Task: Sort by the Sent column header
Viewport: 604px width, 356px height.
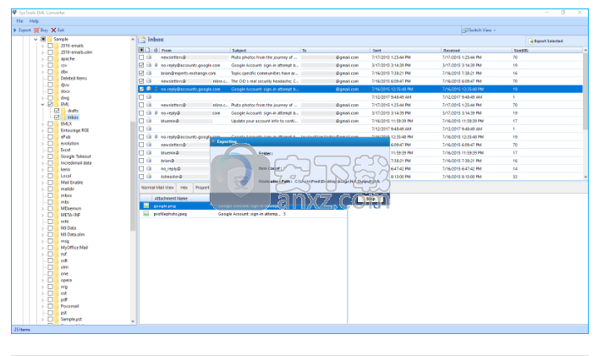Action: click(x=405, y=51)
